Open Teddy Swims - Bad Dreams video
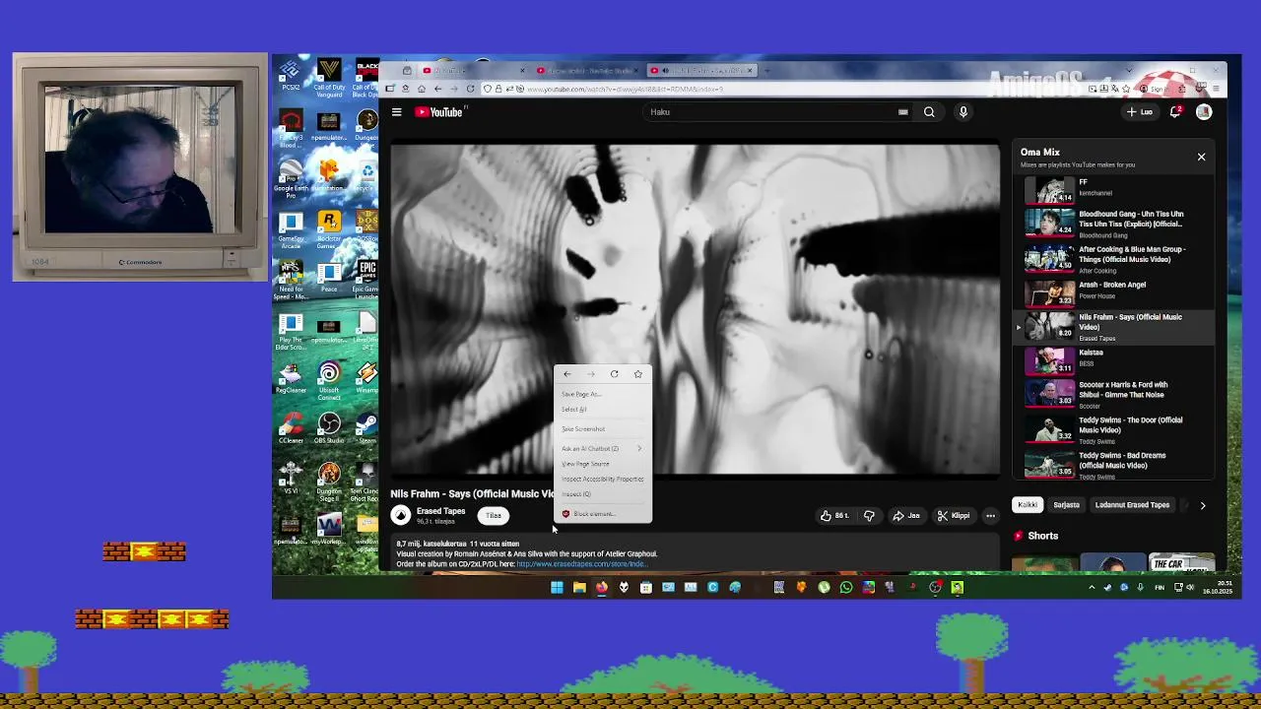Screen dimensions: 1261x709 point(1113,465)
